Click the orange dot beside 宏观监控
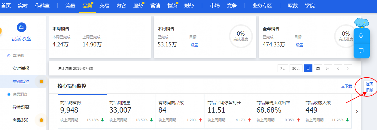The image size is (377, 130). coord(41,81)
